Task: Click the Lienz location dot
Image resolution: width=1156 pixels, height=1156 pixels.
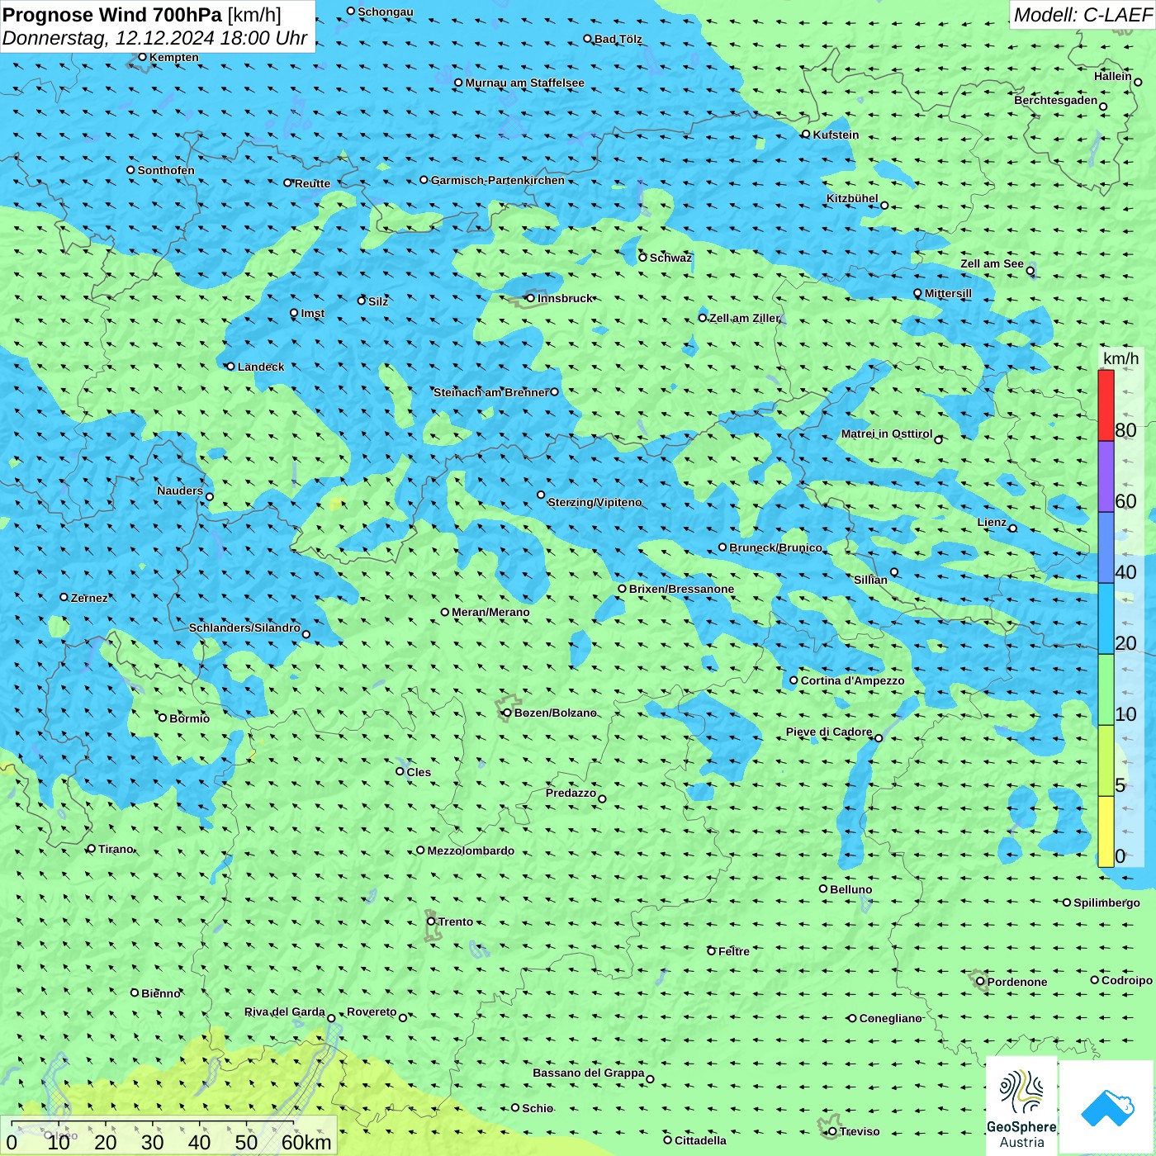Action: click(1013, 528)
